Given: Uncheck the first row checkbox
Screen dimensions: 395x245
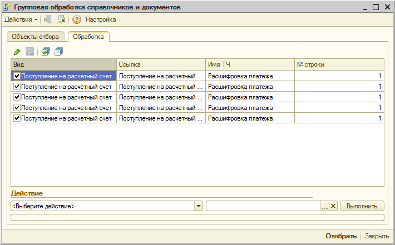Looking at the screenshot, I should pyautogui.click(x=17, y=76).
